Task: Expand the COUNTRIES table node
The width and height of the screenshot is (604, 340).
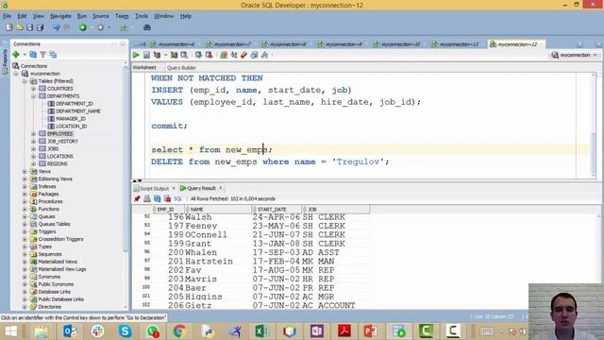Action: 34,89
